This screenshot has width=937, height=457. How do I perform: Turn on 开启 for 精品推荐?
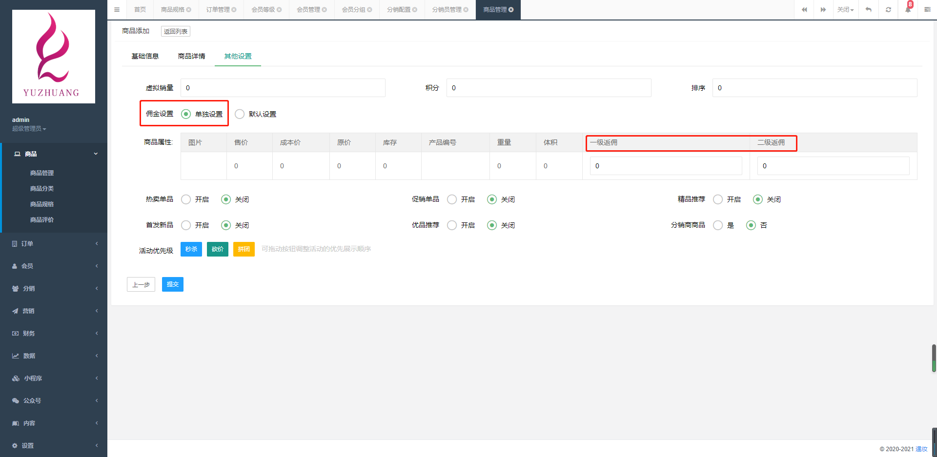(x=718, y=199)
